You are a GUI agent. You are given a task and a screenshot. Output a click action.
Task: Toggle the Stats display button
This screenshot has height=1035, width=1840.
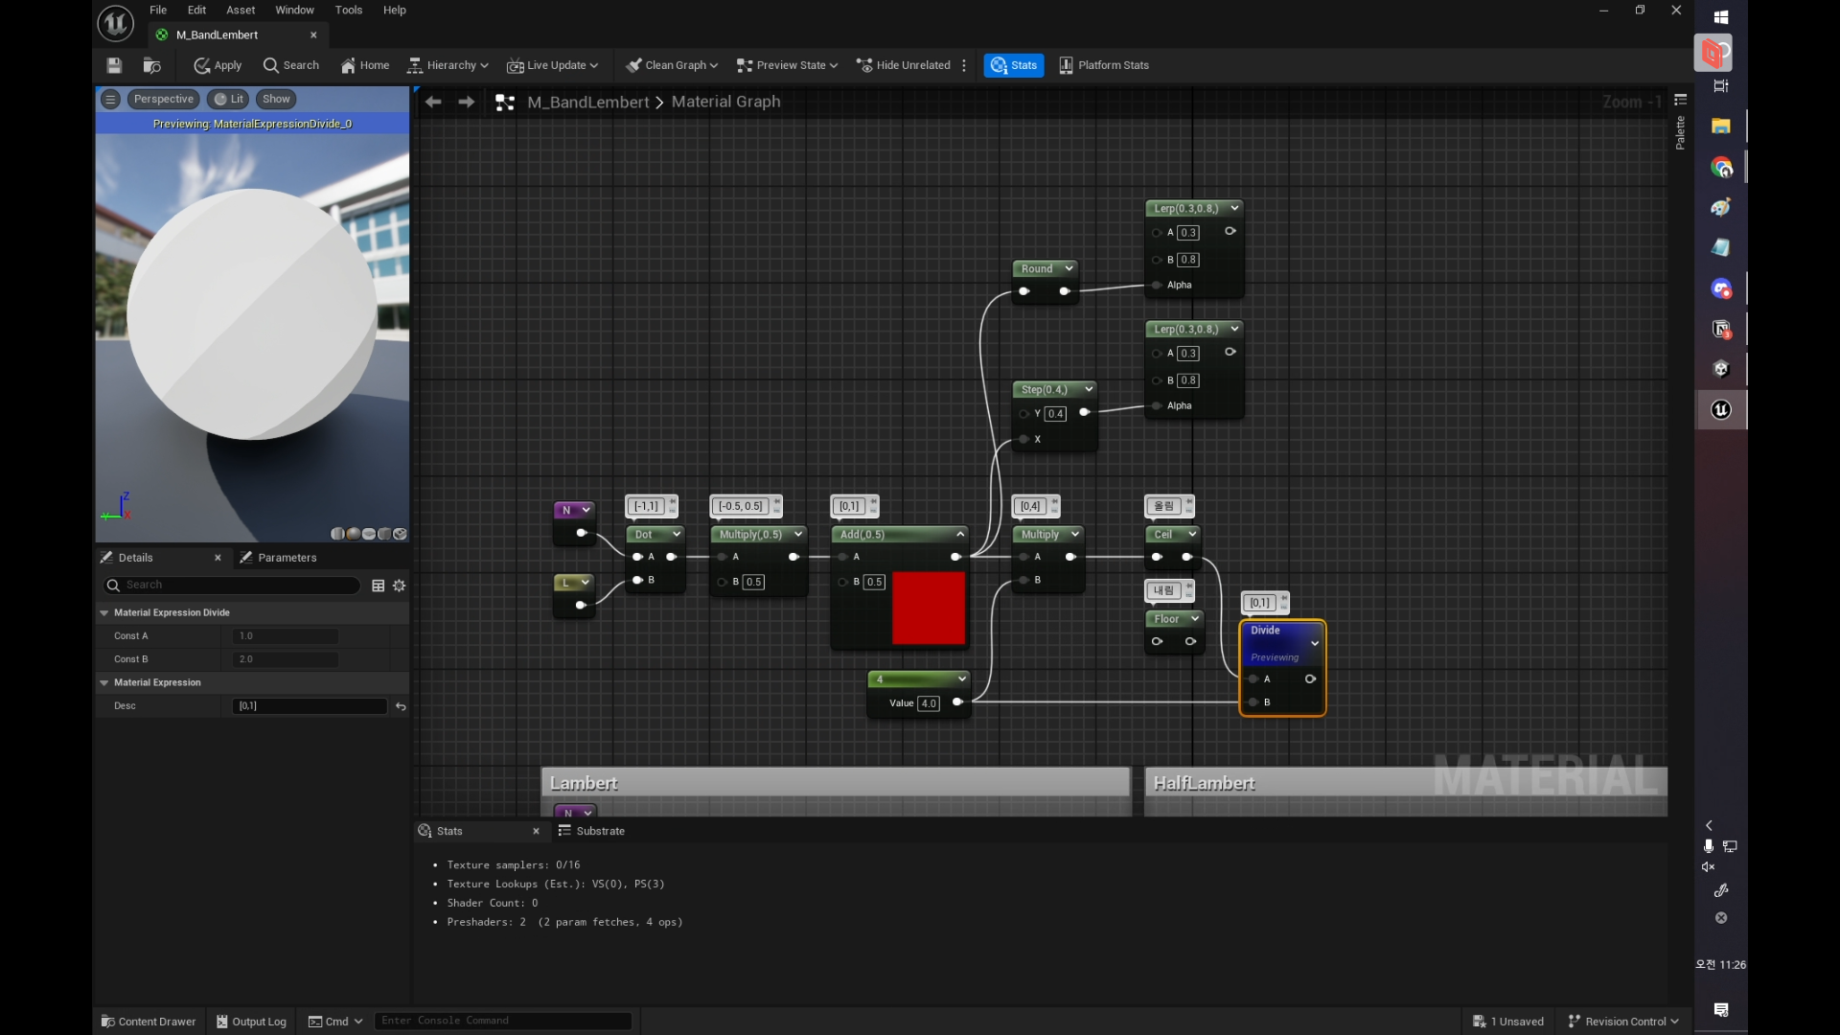click(x=1014, y=65)
